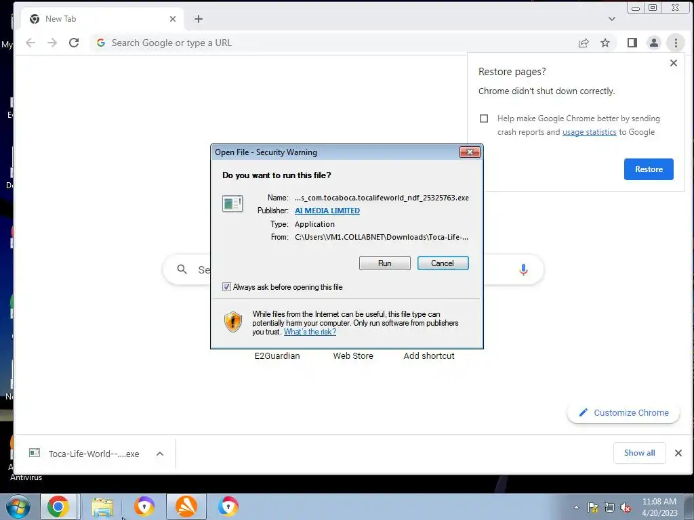The image size is (694, 520).
Task: Click the Run button in Security Warning
Action: [385, 263]
